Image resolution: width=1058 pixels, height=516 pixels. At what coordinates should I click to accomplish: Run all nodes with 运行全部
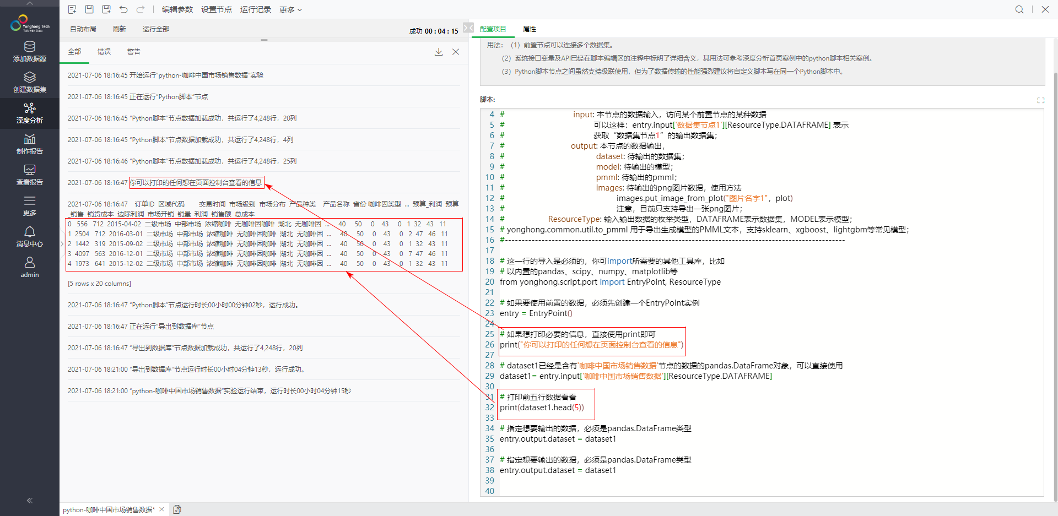156,29
